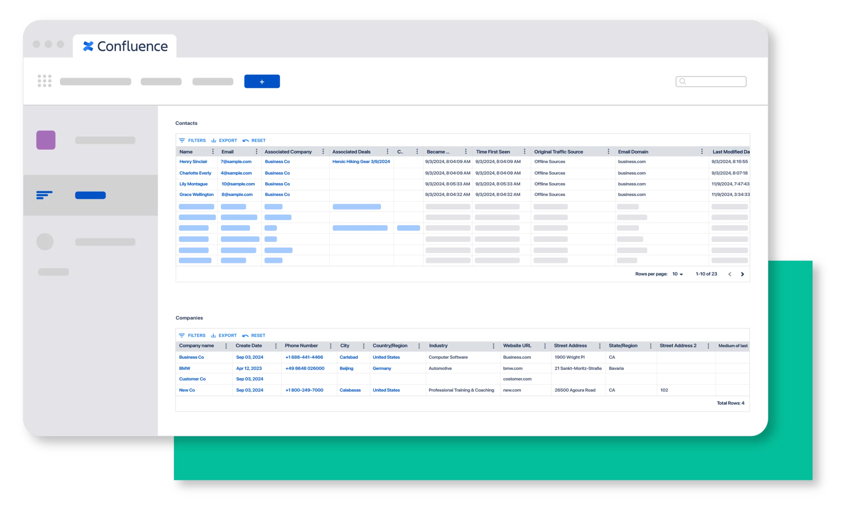Open the Grace Wellington contact link
Viewport: 859px width, 508px height.
196,194
